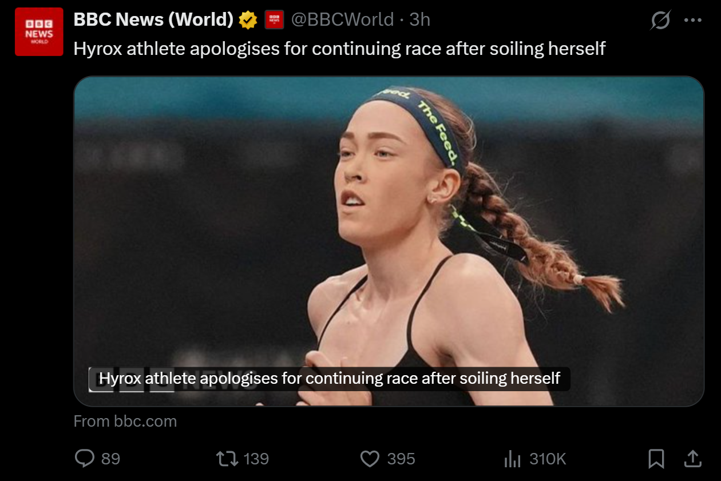The height and width of the screenshot is (481, 721).
Task: Follow the From bbc.com source link
Action: coord(125,422)
